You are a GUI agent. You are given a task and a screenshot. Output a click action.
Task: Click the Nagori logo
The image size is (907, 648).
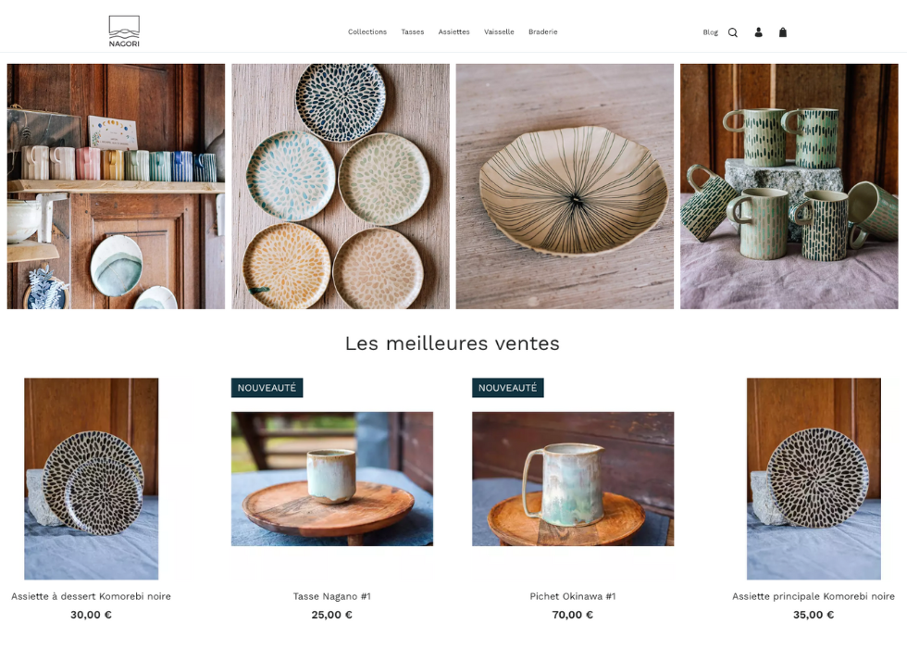(x=124, y=31)
